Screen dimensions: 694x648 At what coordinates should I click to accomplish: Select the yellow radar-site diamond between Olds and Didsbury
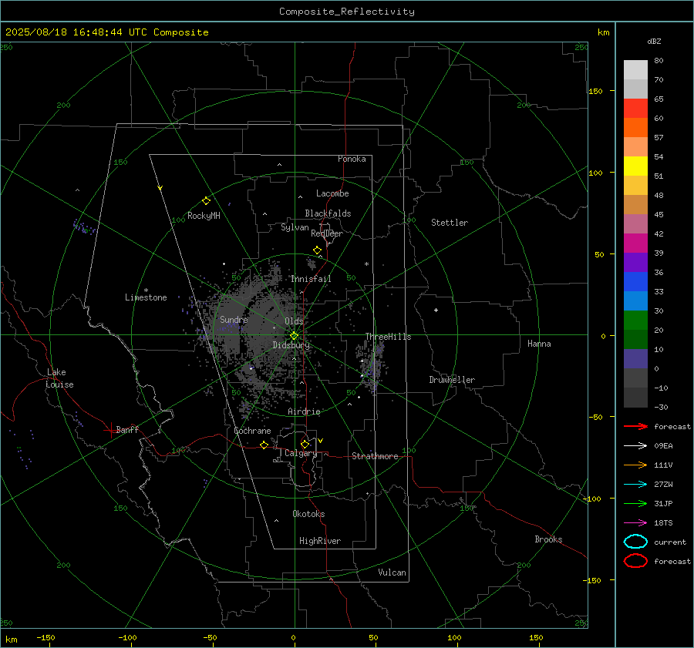[x=294, y=336]
